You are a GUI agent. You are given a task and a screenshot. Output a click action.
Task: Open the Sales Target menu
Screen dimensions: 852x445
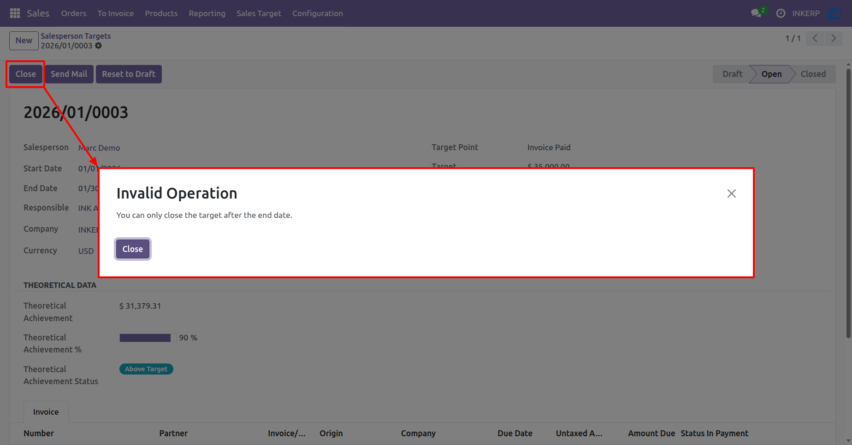tap(259, 13)
